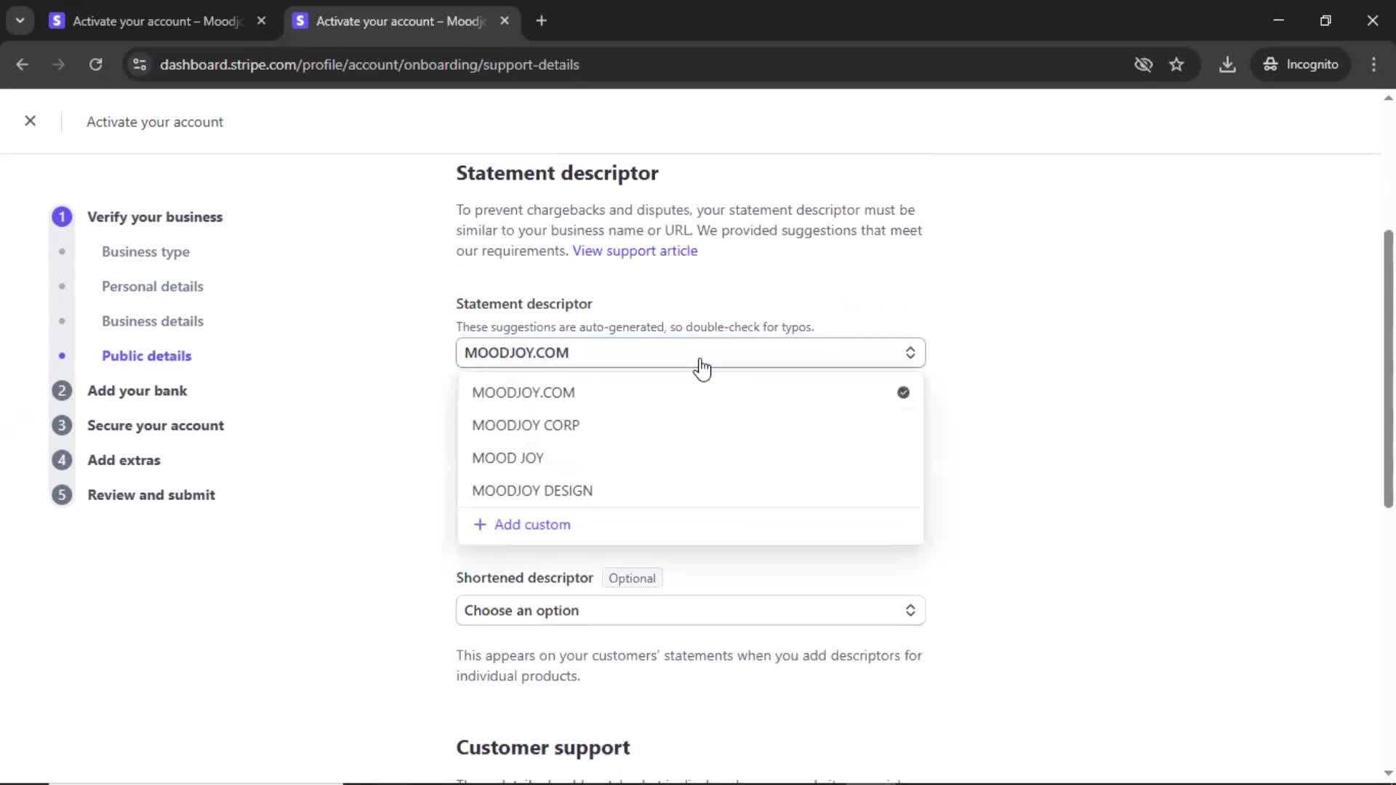Select MOODJOY CORP descriptor option
The image size is (1396, 785).
coord(525,425)
